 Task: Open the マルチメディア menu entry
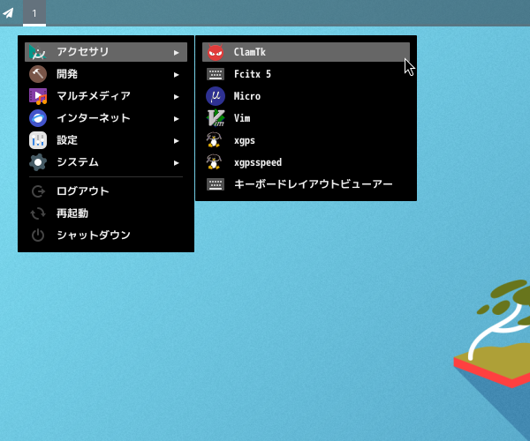point(106,96)
